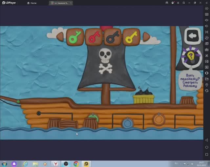This screenshot has height=167, width=210.
Task: Select the yellow key in the inventory
Action: (131, 37)
